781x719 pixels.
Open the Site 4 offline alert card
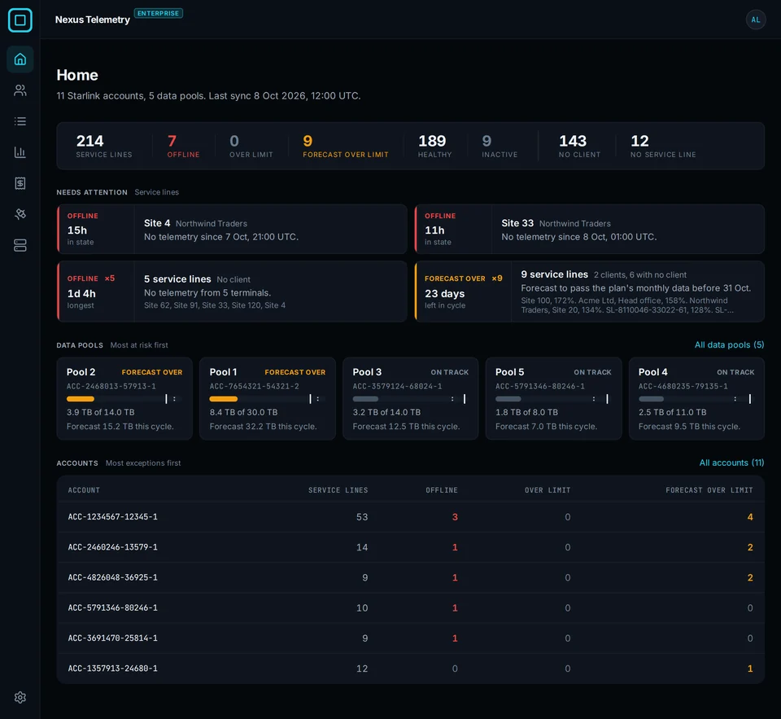(x=232, y=230)
